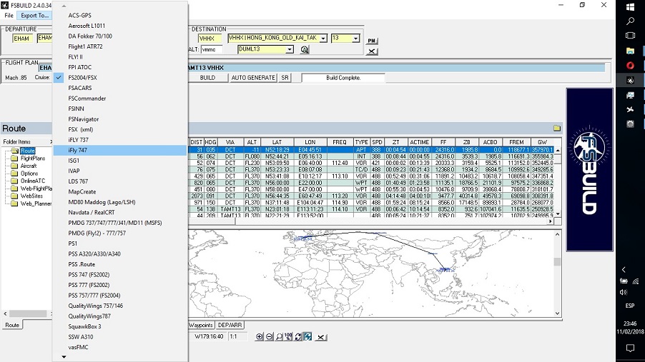Image resolution: width=645 pixels, height=362 pixels.
Task: Open the destination airport name dropdown
Action: click(x=323, y=39)
